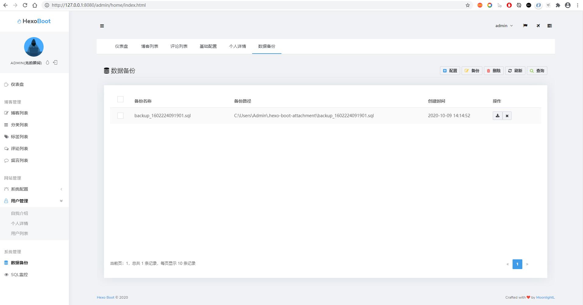Switch to the 博客列表 tab
The image size is (583, 305).
tap(150, 46)
